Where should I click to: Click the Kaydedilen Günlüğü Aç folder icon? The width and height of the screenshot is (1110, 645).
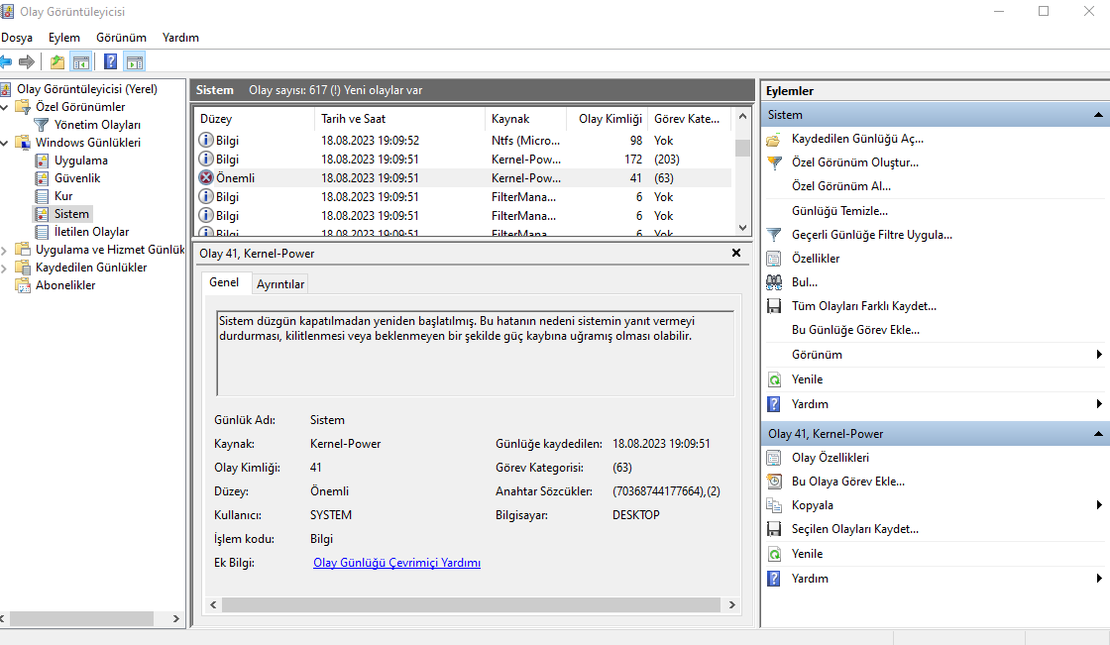[x=775, y=139]
